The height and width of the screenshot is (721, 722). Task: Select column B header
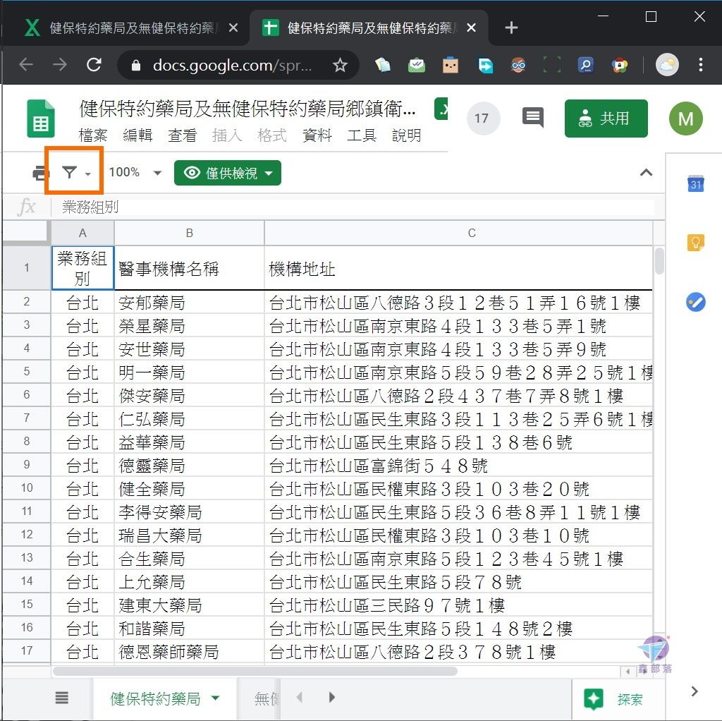[x=189, y=233]
